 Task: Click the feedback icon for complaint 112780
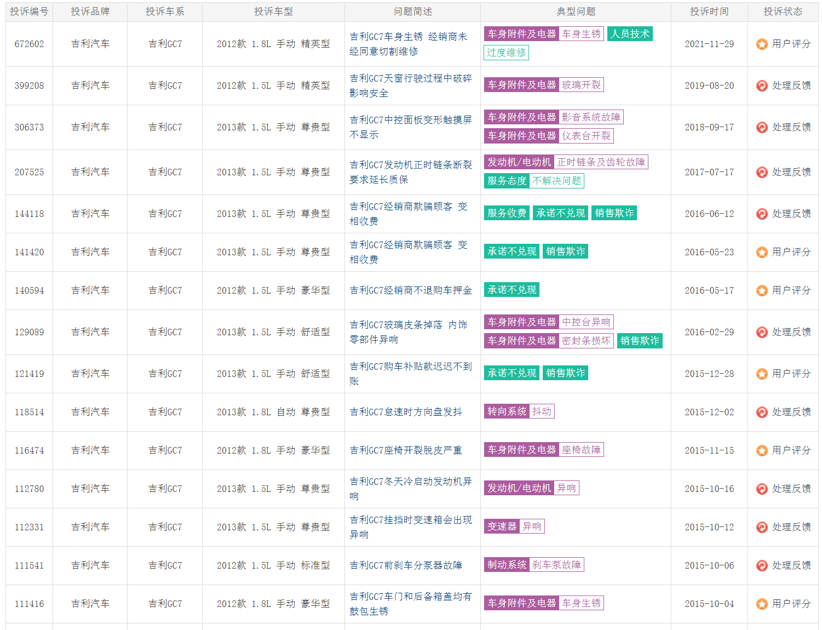pyautogui.click(x=762, y=489)
